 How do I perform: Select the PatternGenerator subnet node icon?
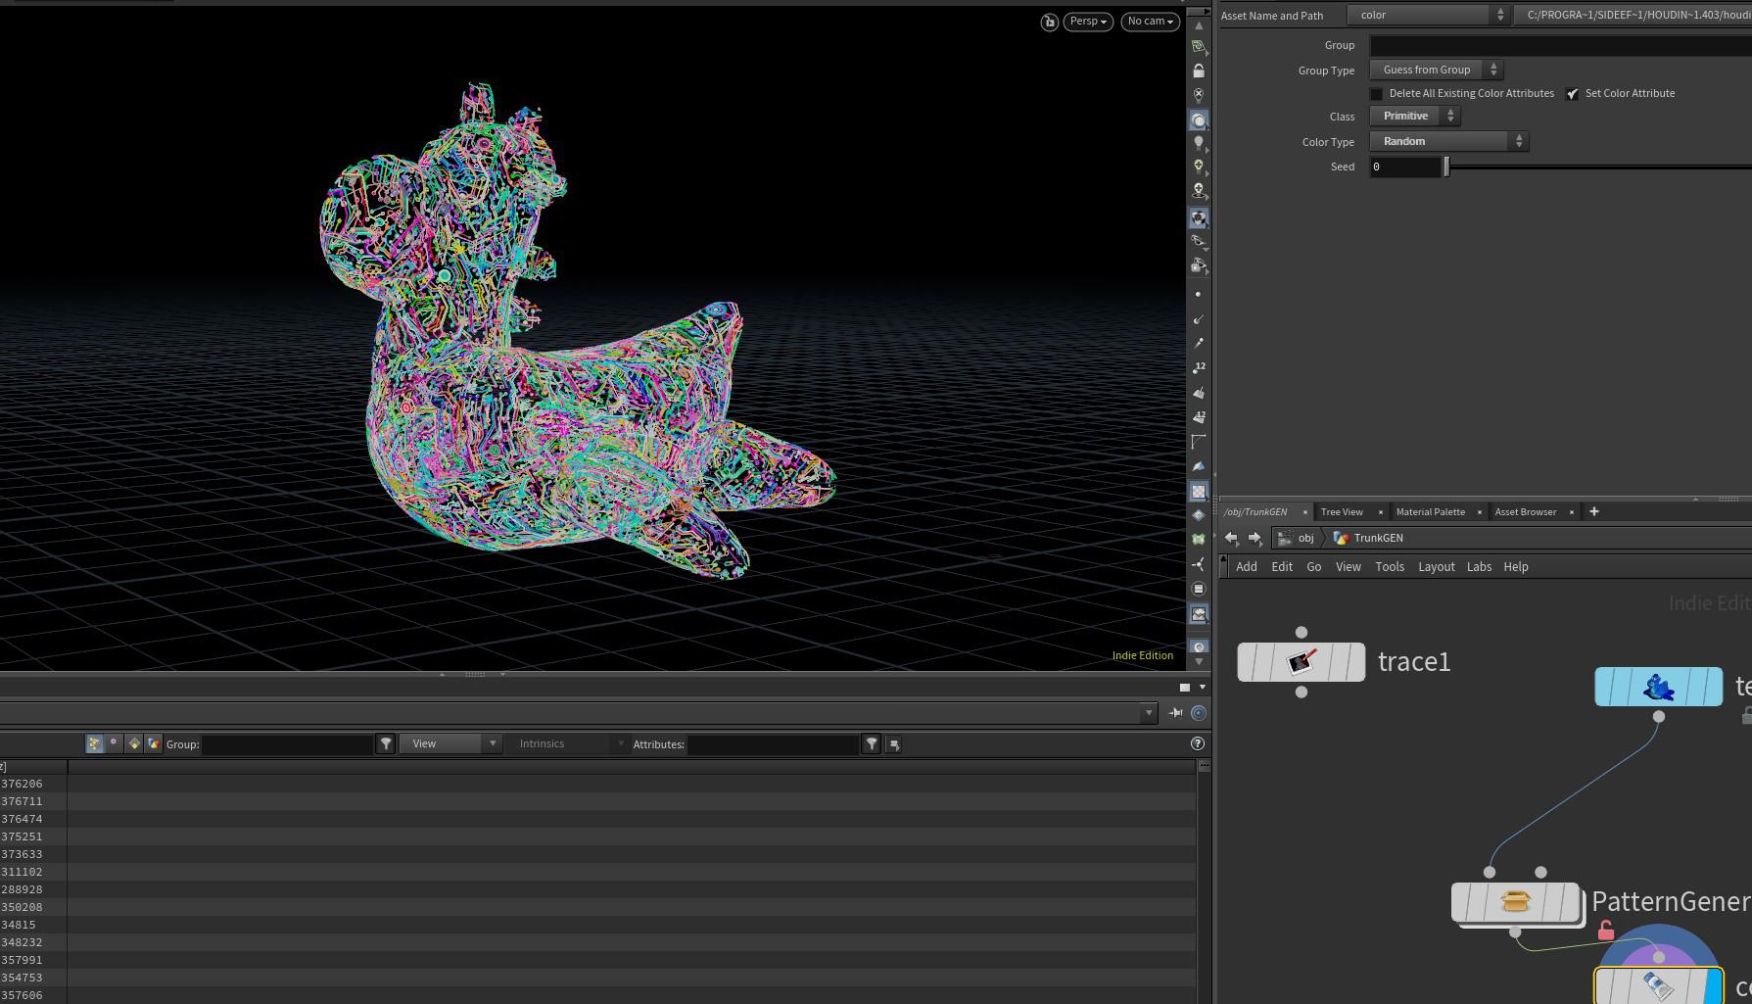coord(1515,902)
